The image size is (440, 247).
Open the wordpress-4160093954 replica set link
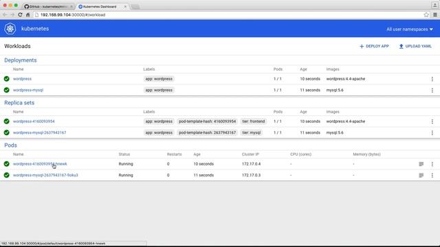(34, 121)
